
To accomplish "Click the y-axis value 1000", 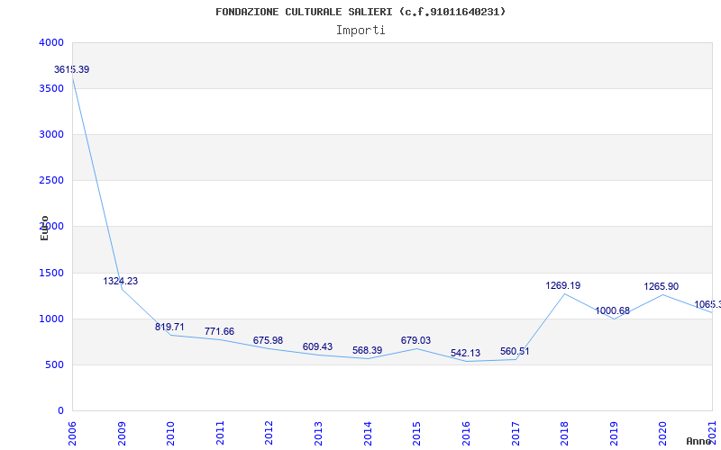I will pyautogui.click(x=51, y=319).
